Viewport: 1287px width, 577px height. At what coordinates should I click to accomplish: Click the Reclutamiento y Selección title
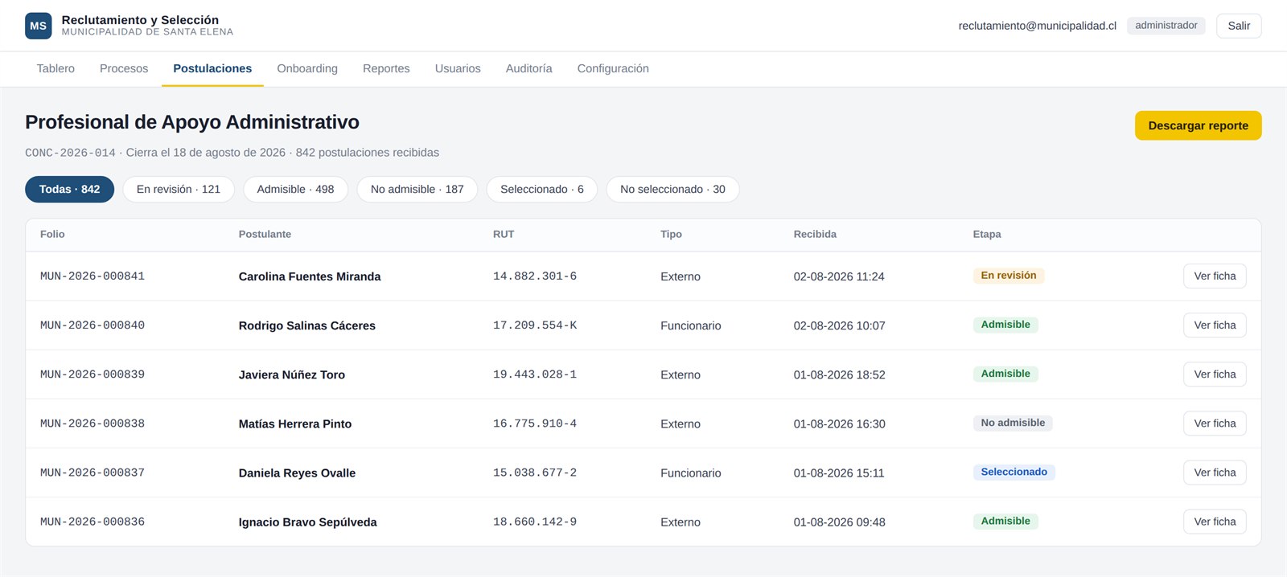tap(140, 19)
